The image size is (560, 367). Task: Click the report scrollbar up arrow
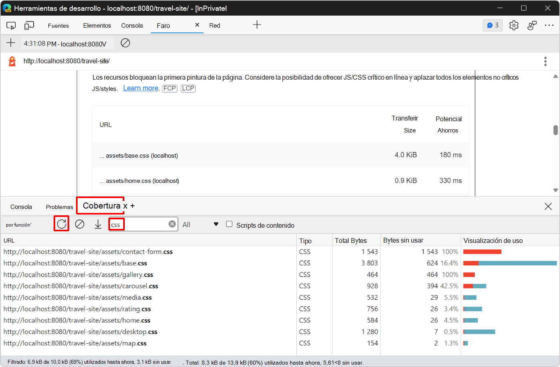556,76
